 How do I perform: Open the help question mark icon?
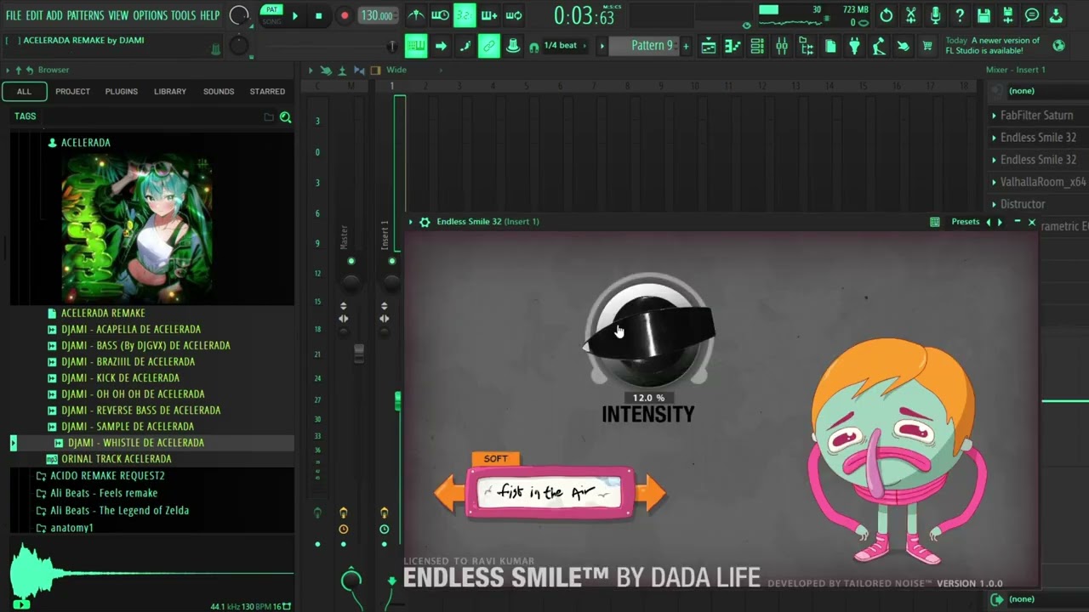click(960, 15)
